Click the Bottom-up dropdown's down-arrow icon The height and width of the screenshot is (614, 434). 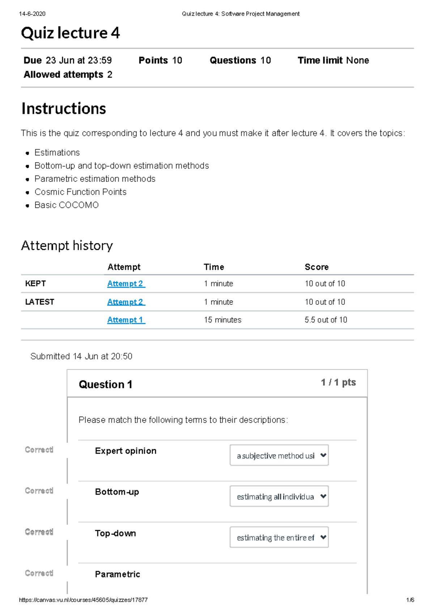[323, 496]
